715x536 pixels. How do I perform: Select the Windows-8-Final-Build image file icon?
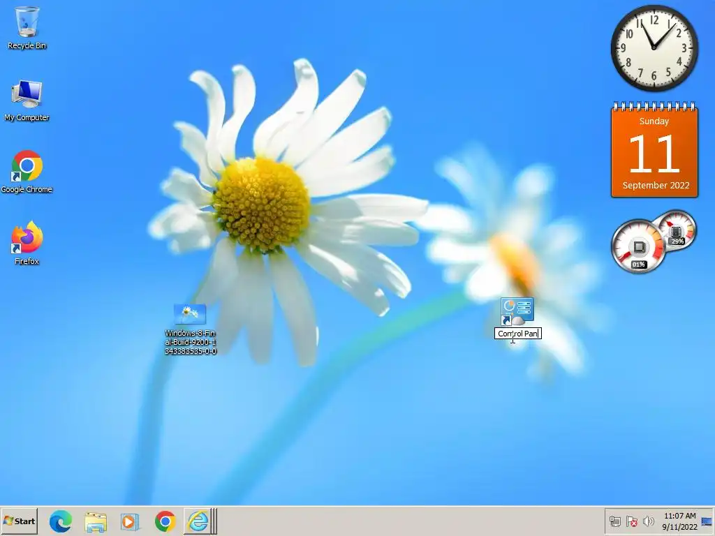pos(190,314)
